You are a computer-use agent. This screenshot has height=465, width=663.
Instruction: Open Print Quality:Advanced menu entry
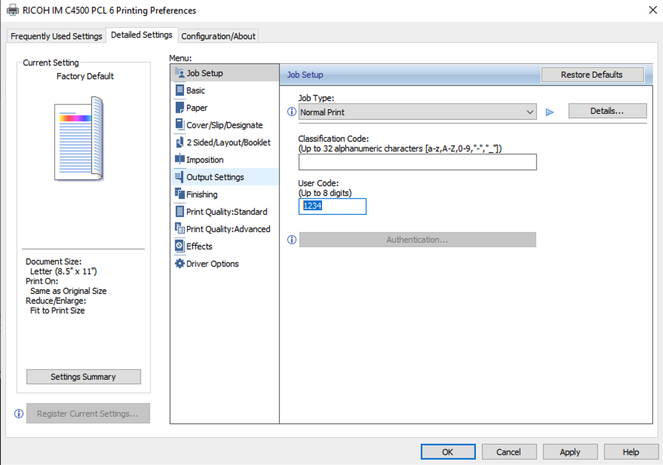coord(225,229)
